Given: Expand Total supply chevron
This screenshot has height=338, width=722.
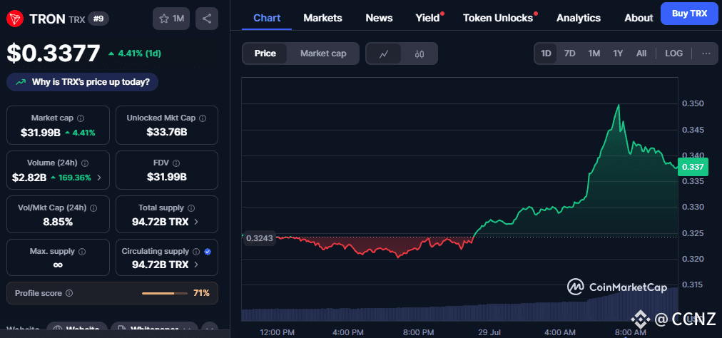Looking at the screenshot, I should pos(196,222).
